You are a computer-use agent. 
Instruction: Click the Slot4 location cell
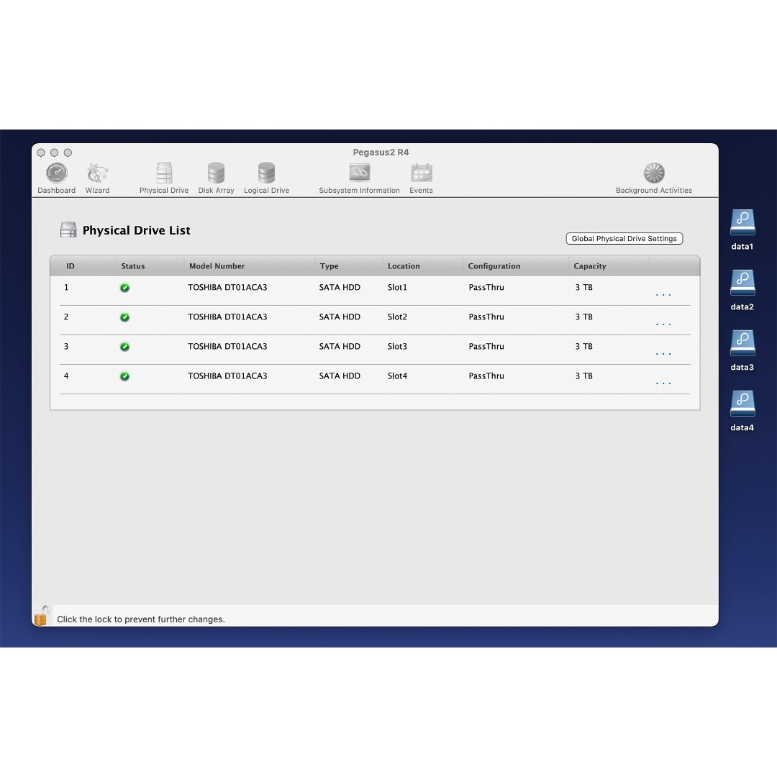pos(397,376)
